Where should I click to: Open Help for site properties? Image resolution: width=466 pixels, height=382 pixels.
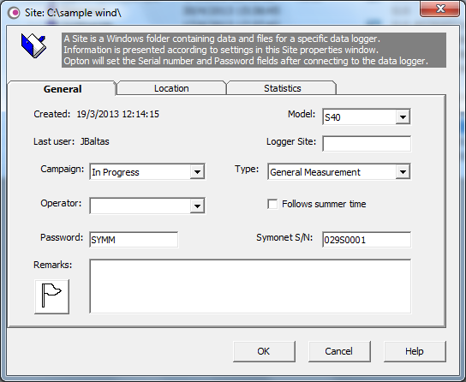pyautogui.click(x=415, y=351)
